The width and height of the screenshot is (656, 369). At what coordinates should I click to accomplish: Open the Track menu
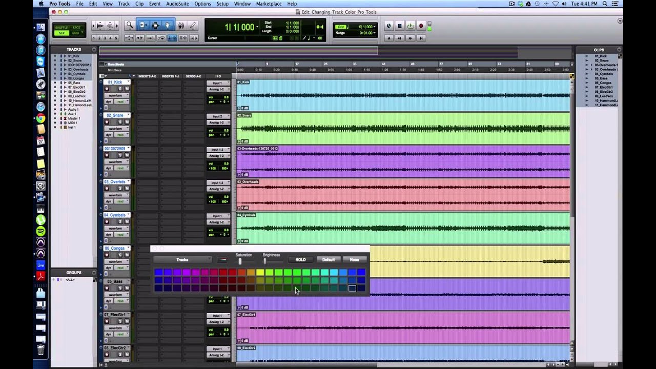(124, 4)
